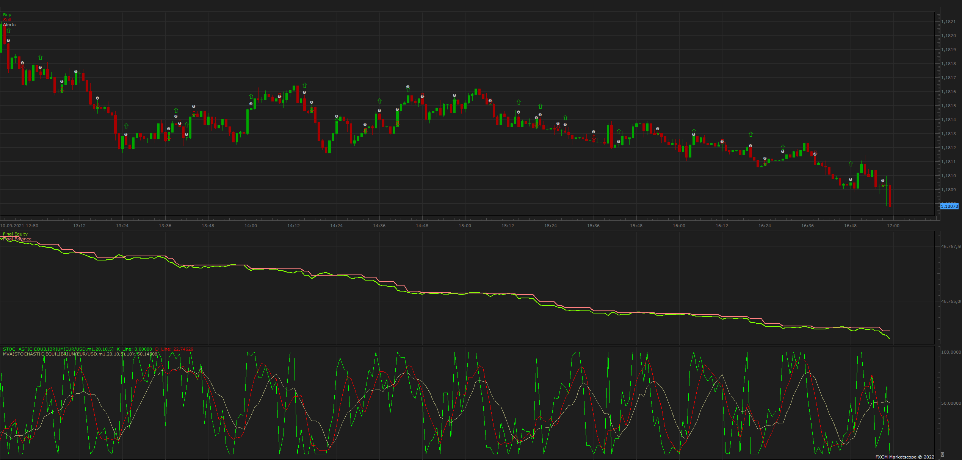Click the 15:24 time axis label
The width and height of the screenshot is (962, 460).
pyautogui.click(x=551, y=226)
